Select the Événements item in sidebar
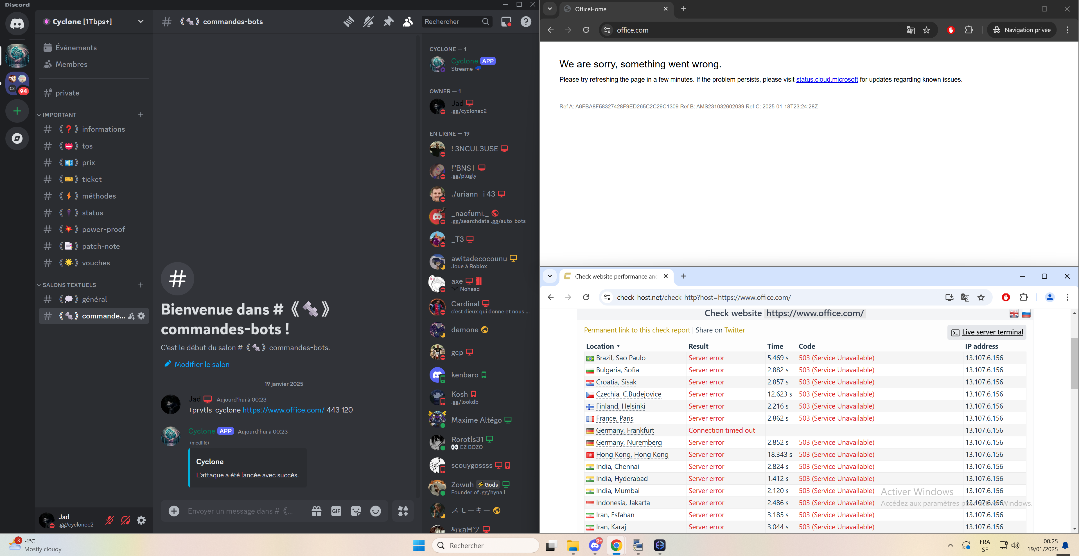Image resolution: width=1079 pixels, height=556 pixels. click(76, 48)
